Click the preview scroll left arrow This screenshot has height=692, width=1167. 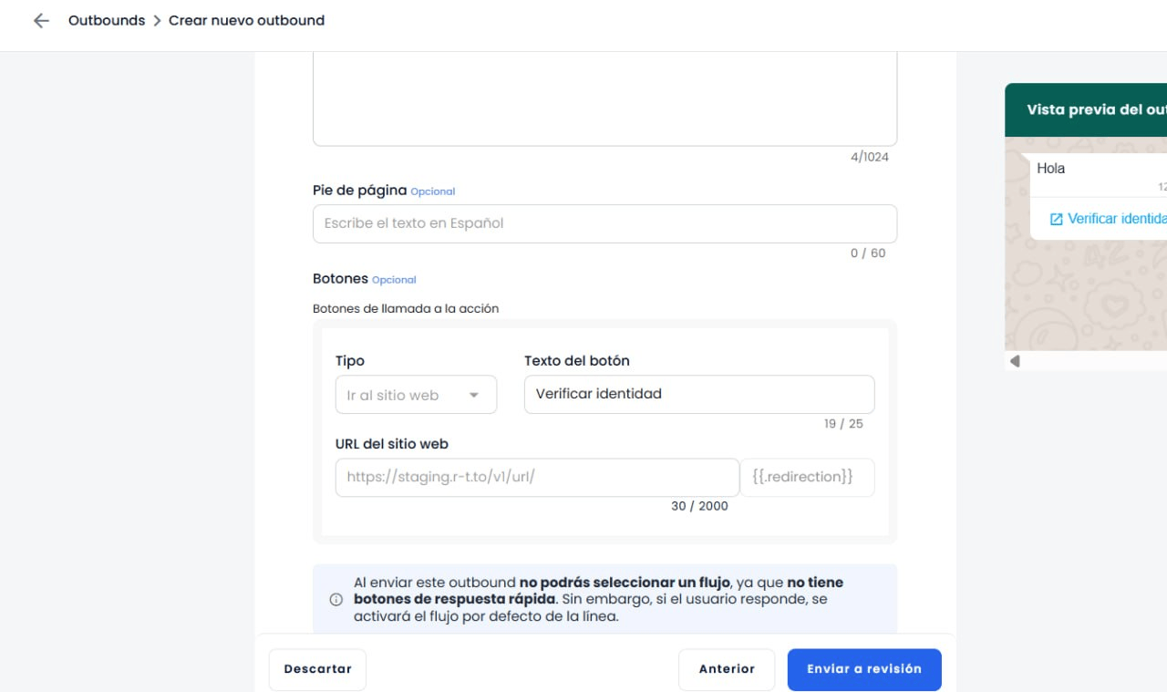click(x=1015, y=361)
